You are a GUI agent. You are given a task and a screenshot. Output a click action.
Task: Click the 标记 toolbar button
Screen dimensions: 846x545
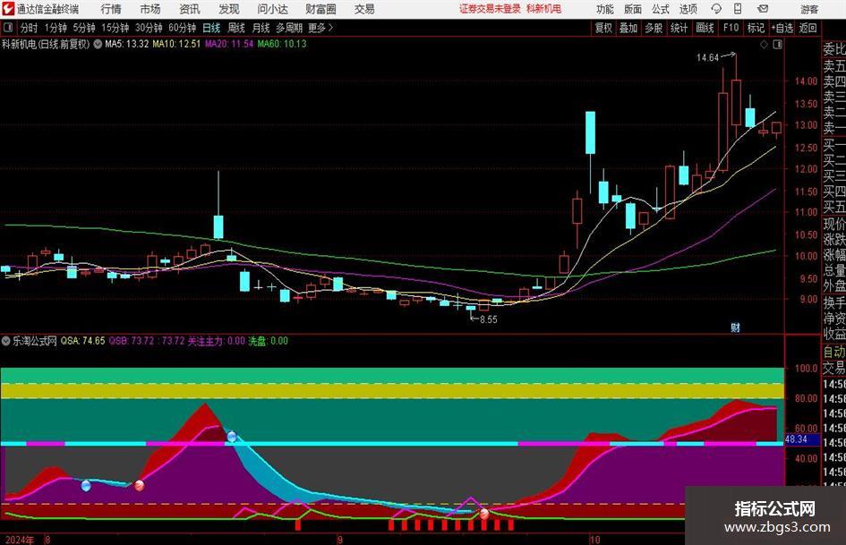(x=756, y=28)
